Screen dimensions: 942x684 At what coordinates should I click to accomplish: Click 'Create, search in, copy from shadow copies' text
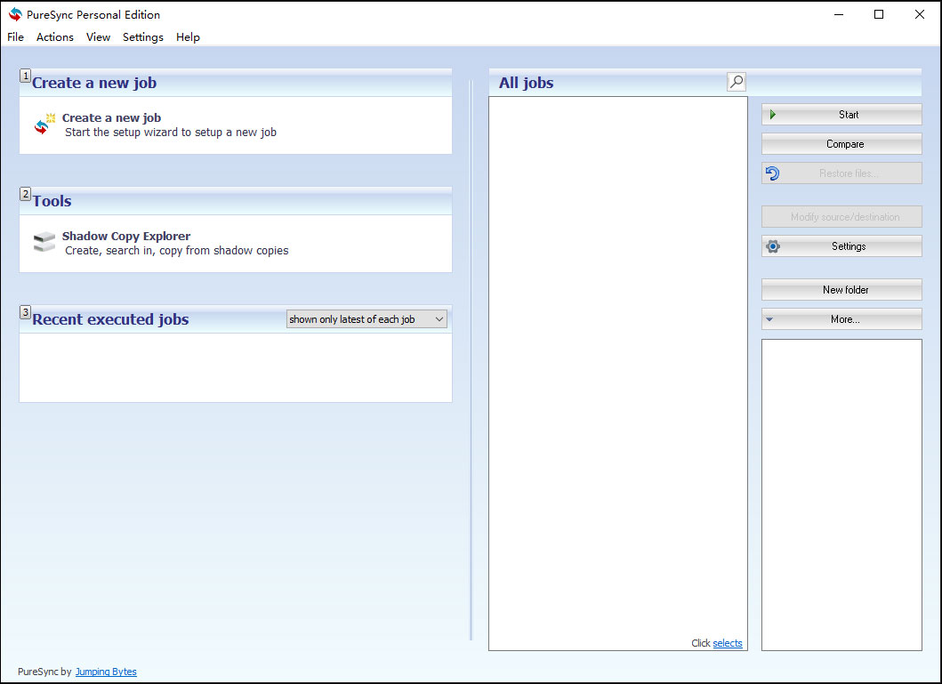tap(177, 251)
